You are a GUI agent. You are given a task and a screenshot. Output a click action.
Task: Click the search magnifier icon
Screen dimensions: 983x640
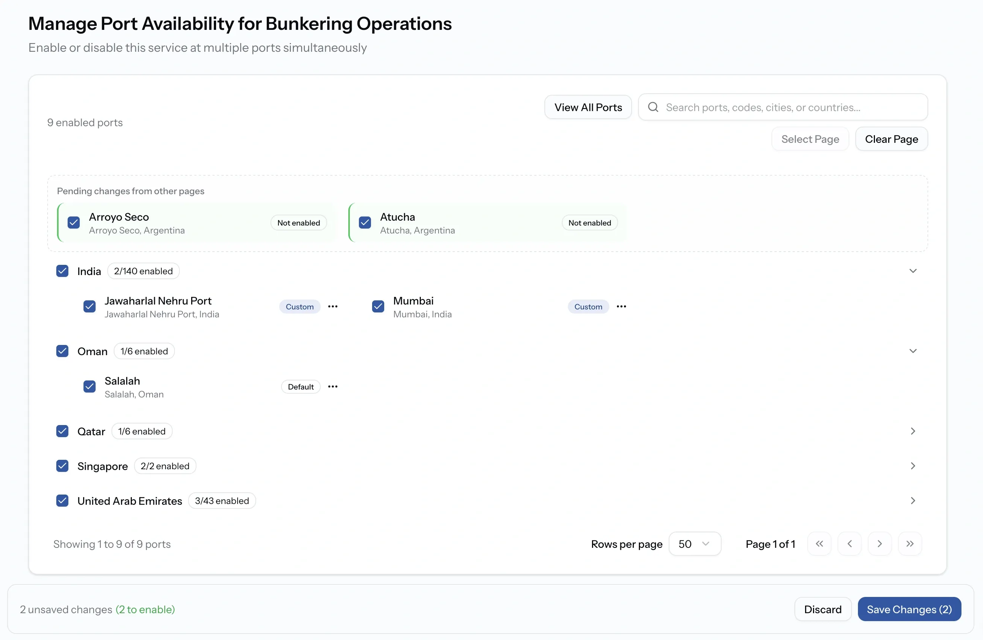652,107
